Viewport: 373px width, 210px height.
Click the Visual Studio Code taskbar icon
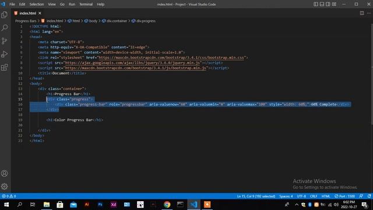[193, 205]
